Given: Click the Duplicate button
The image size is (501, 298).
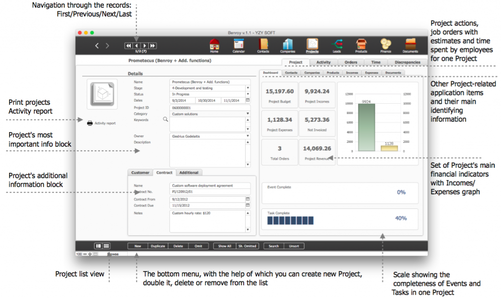Looking at the screenshot, I should click(158, 246).
